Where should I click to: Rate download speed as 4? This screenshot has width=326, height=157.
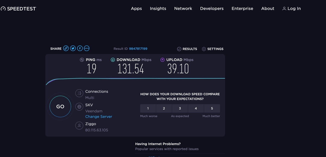click(196, 108)
